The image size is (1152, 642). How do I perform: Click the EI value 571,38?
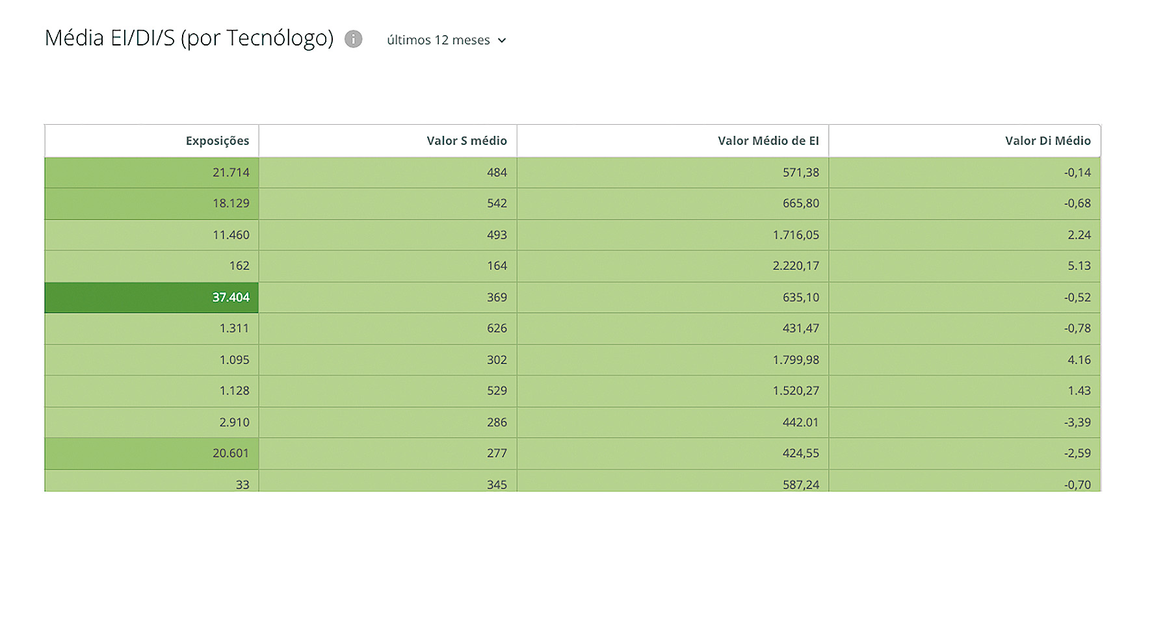point(800,173)
